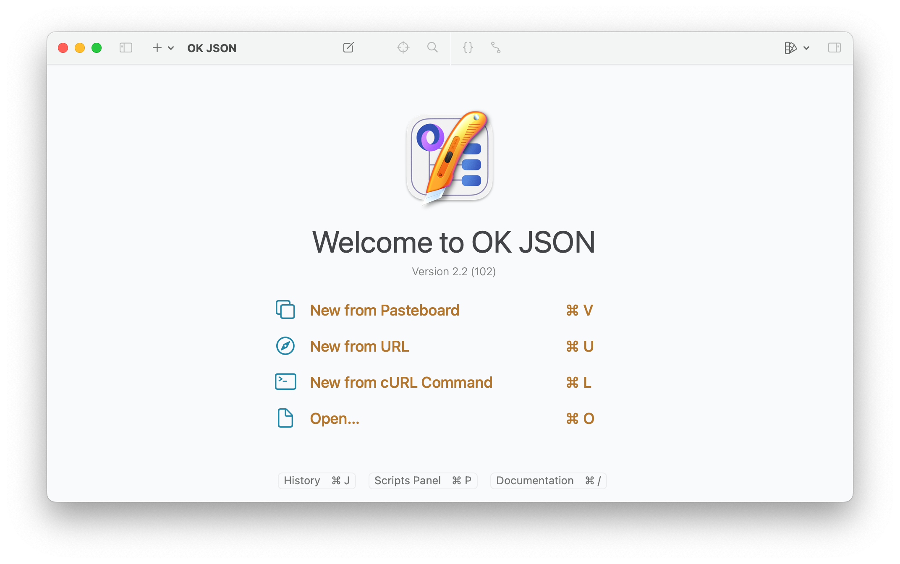
Task: View the Documentation
Action: [548, 480]
